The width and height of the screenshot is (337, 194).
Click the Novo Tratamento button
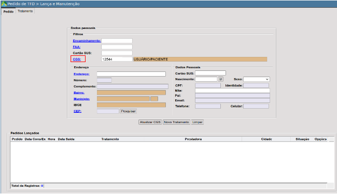tap(176, 122)
